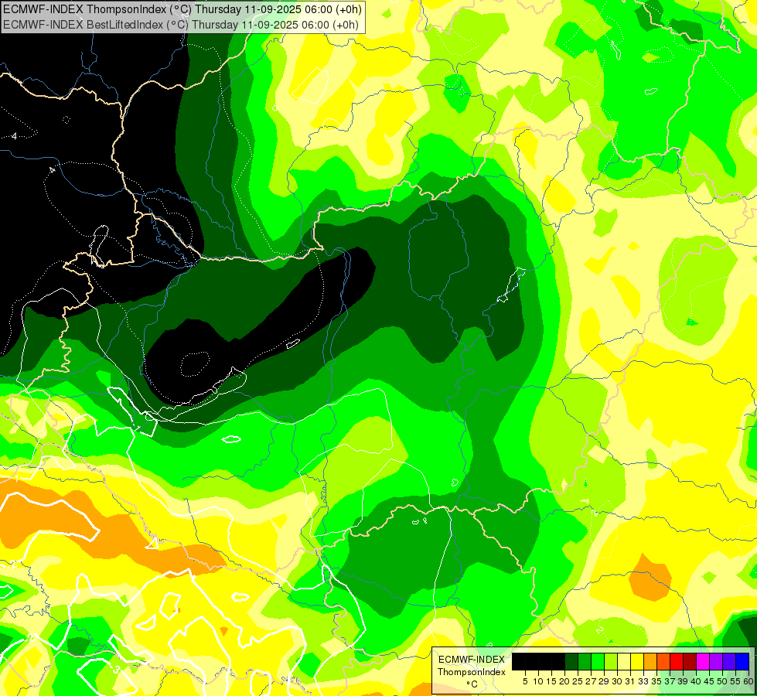Click the legend tick value '45'
Screen dimensions: 757x696
click(709, 681)
